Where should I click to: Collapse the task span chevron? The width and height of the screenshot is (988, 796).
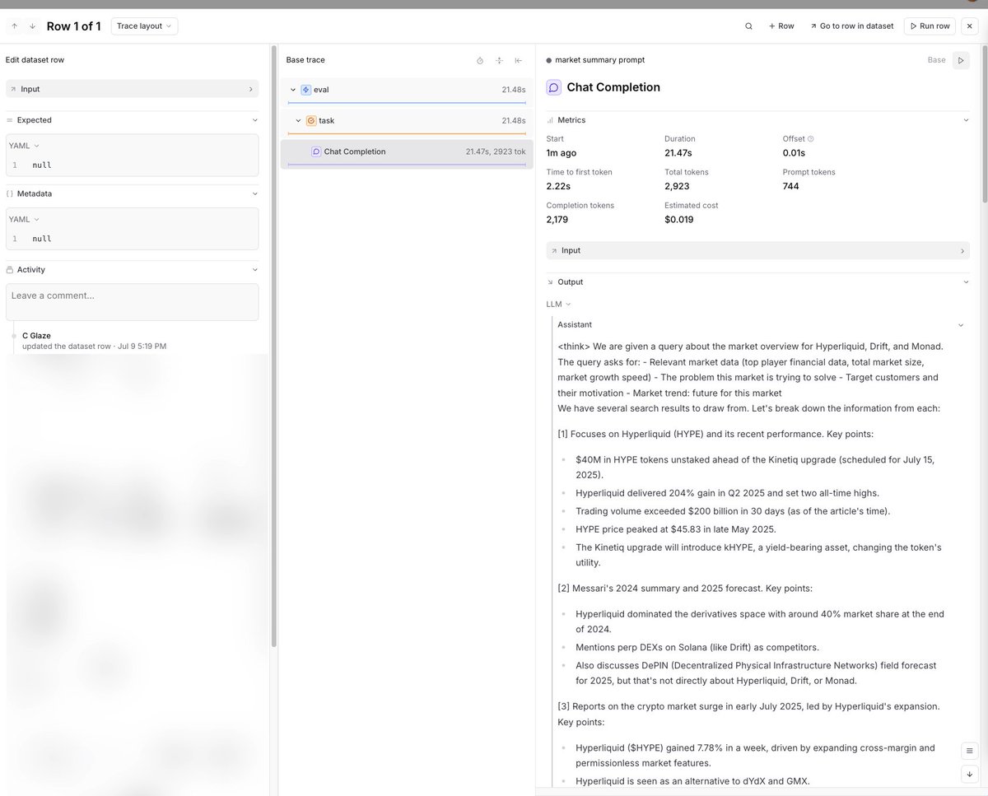point(298,120)
